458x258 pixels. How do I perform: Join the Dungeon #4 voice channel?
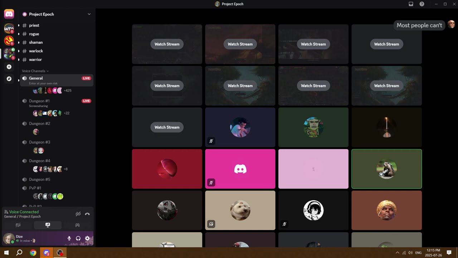click(x=57, y=161)
